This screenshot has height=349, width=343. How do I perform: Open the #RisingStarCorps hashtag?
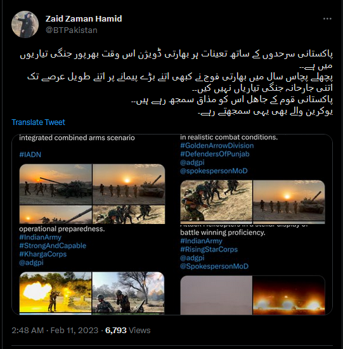pyautogui.click(x=209, y=249)
